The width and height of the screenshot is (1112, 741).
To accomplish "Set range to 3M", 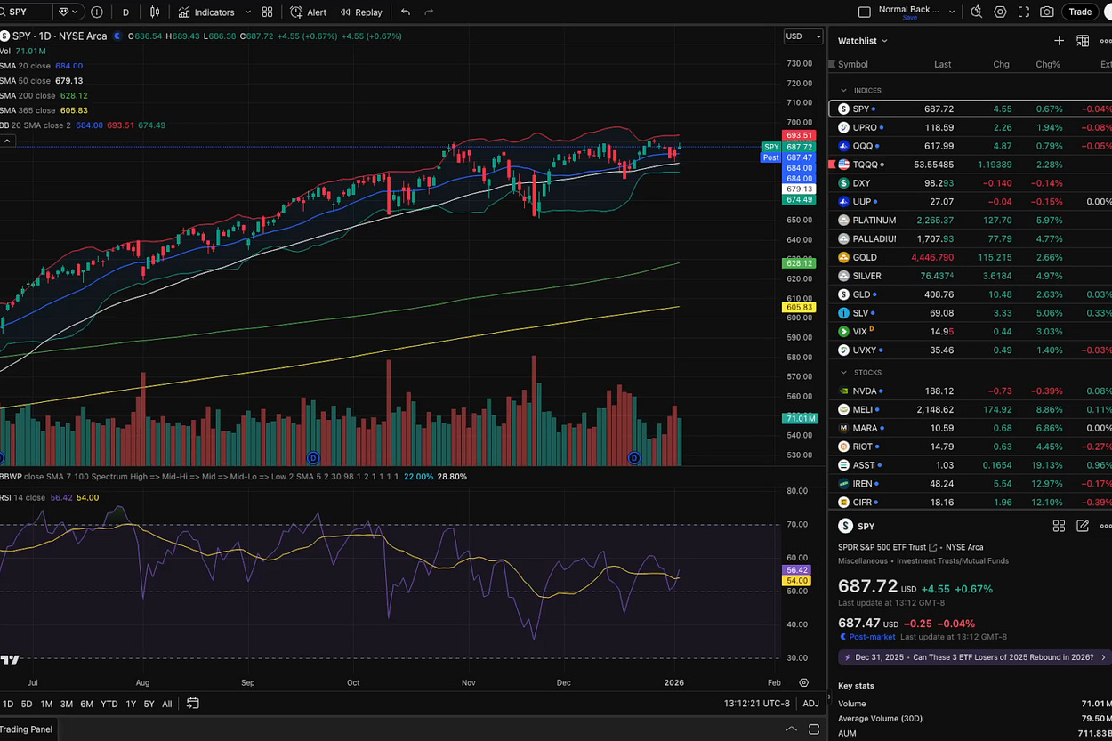I will click(x=66, y=704).
